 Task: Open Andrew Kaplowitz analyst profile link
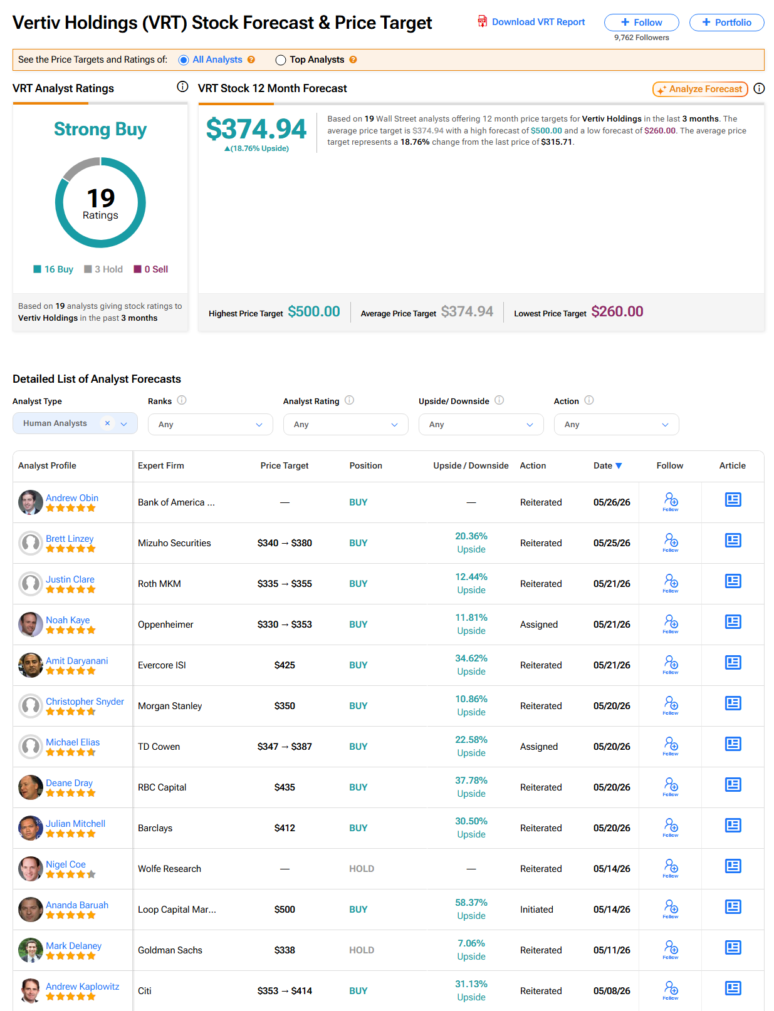coord(83,987)
